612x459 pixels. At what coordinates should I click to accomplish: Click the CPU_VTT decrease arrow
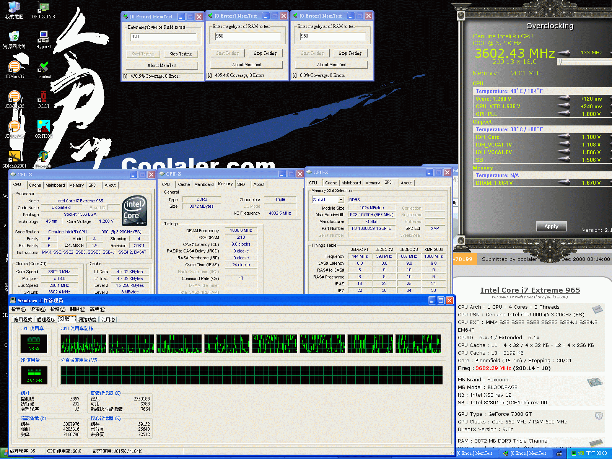click(564, 106)
